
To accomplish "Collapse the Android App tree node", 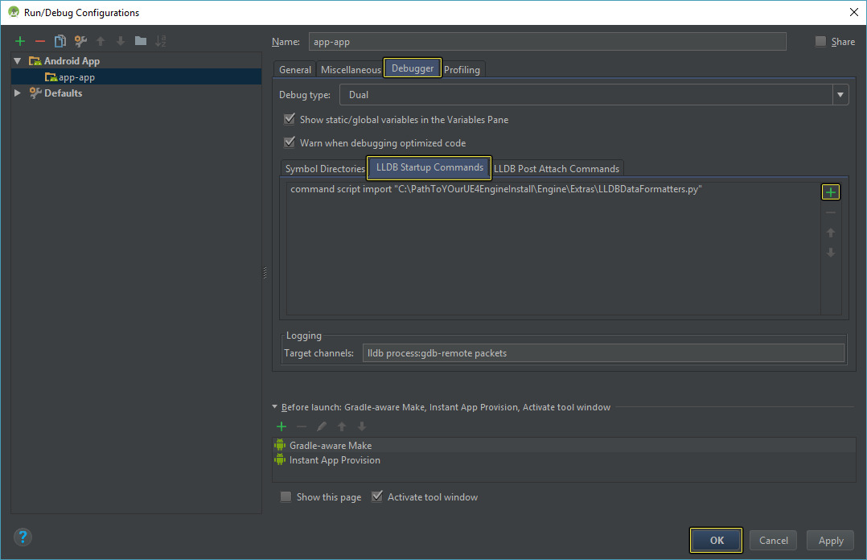I will [x=17, y=60].
